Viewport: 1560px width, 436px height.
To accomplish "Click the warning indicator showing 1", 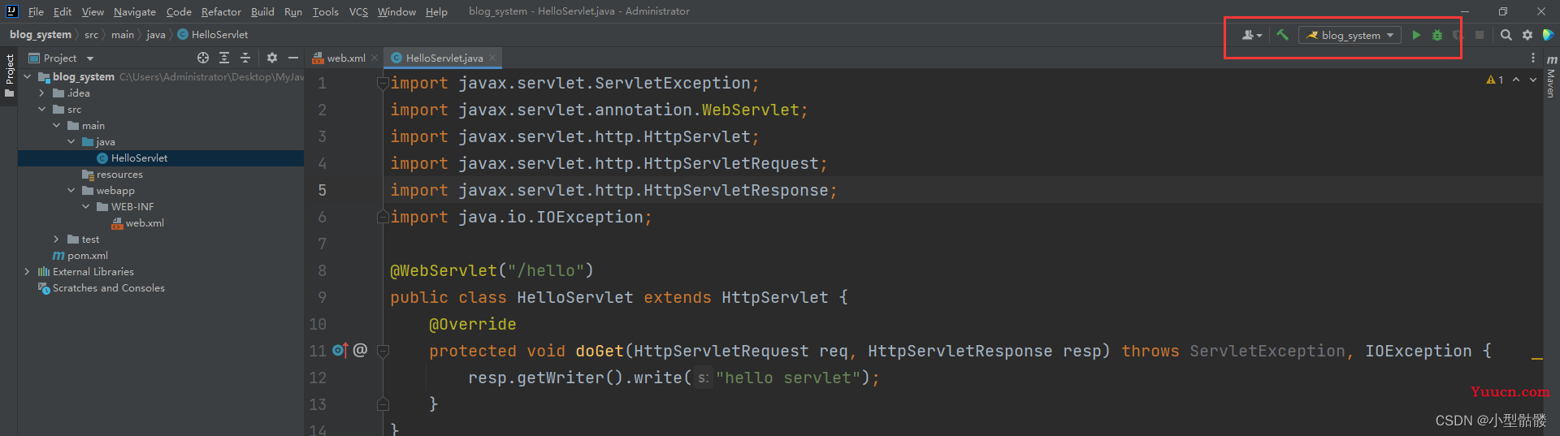I will point(1495,80).
